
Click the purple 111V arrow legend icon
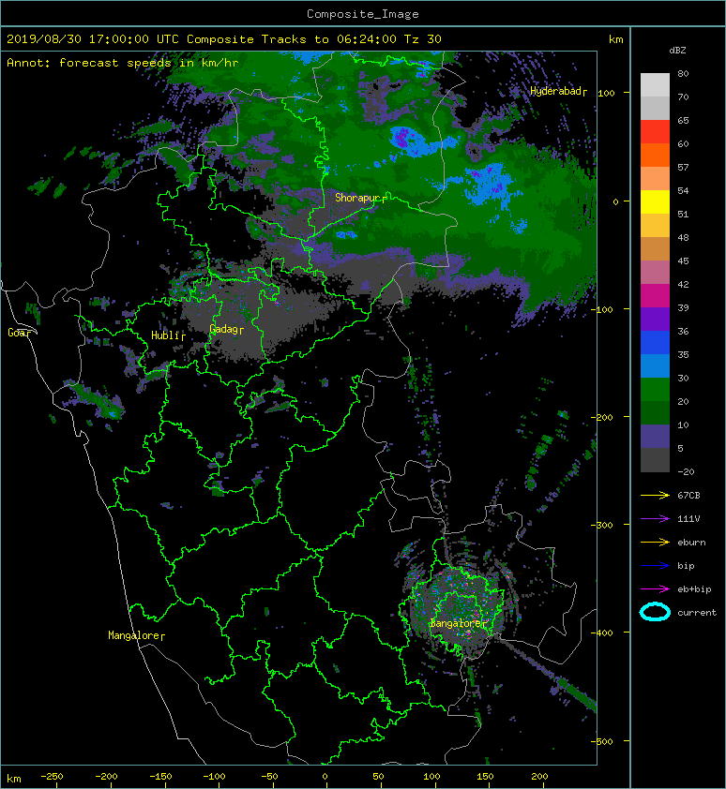655,519
